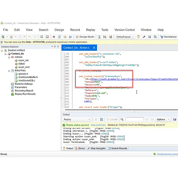
Task: Click the auth.grammarly.com URL link in code
Action: click(x=134, y=79)
